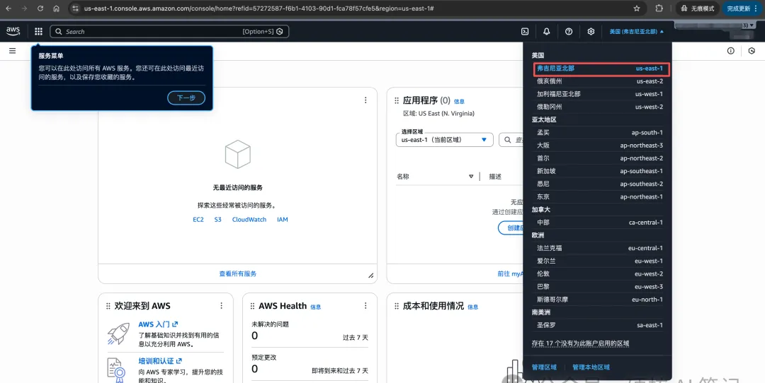Select region 法兰克福 eu-central-1
This screenshot has height=383, width=765.
[600, 248]
